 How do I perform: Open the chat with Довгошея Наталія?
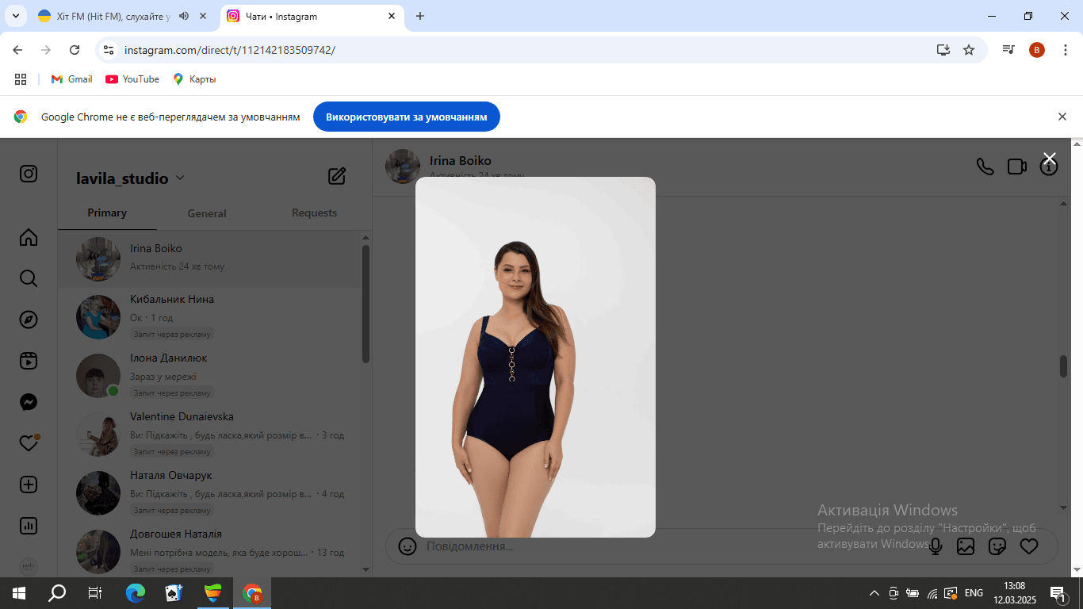click(x=210, y=551)
